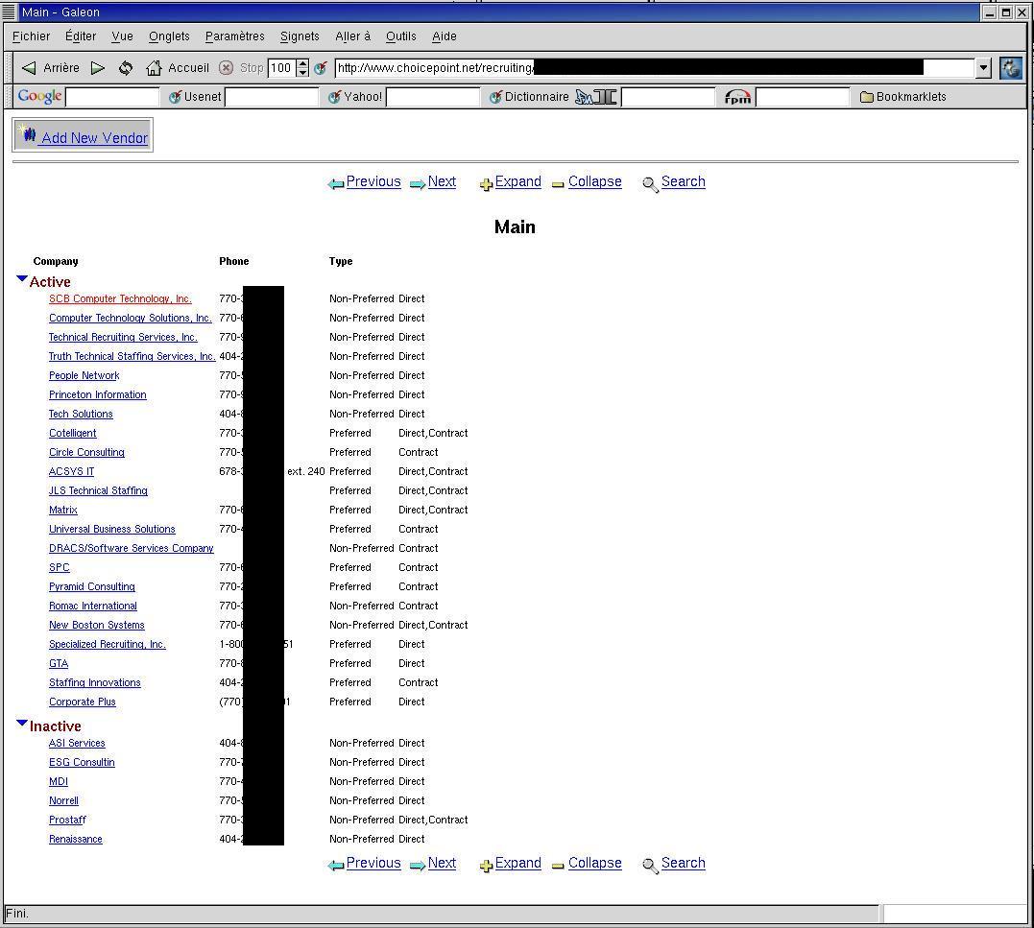The height and width of the screenshot is (928, 1034).
Task: Click the Add New Vendor icon
Action: click(x=28, y=133)
